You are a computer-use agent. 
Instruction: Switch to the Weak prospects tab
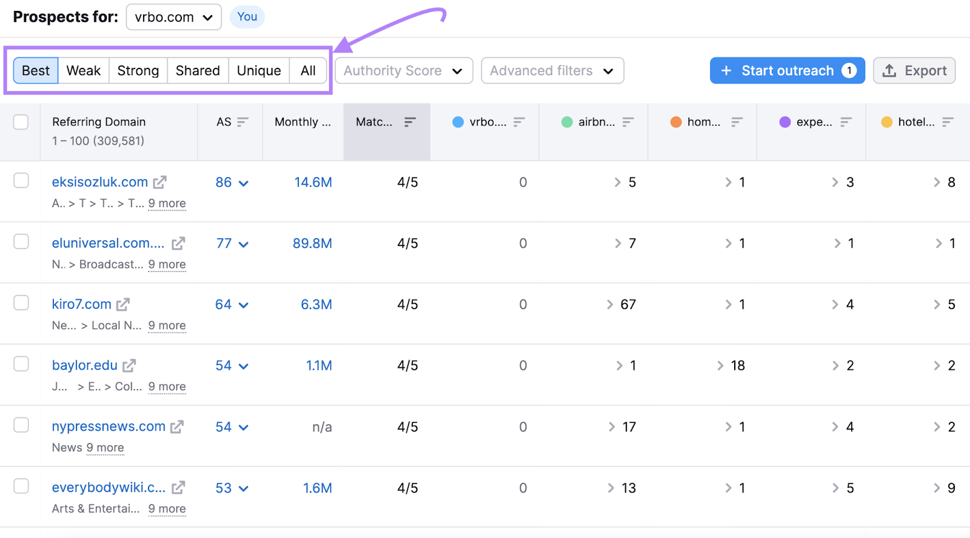tap(84, 71)
